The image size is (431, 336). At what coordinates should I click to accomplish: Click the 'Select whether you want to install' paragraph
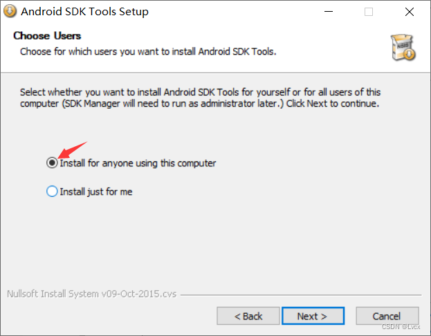200,98
